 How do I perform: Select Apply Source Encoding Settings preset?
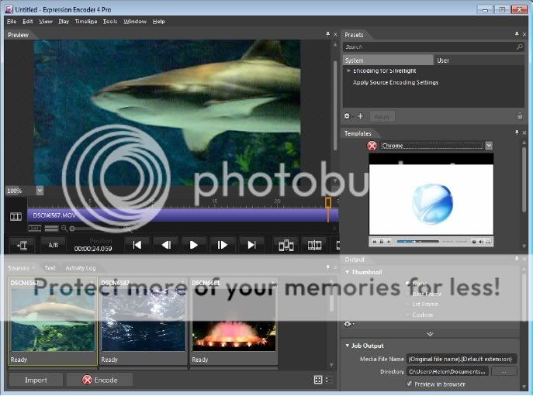(396, 82)
